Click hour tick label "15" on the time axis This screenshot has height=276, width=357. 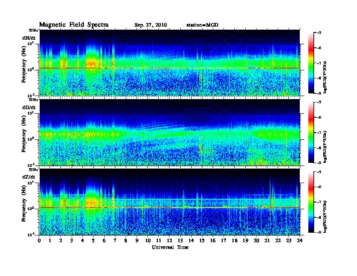(x=202, y=241)
